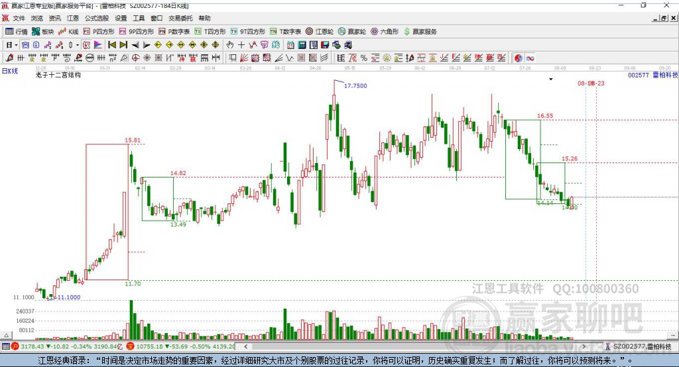Click the red-blue yin-yang icon
679x367 pixels.
pyautogui.click(x=519, y=58)
